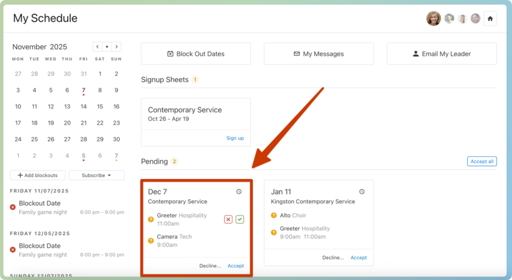512x280 pixels.
Task: Open the main user profile avatar
Action: (x=433, y=19)
